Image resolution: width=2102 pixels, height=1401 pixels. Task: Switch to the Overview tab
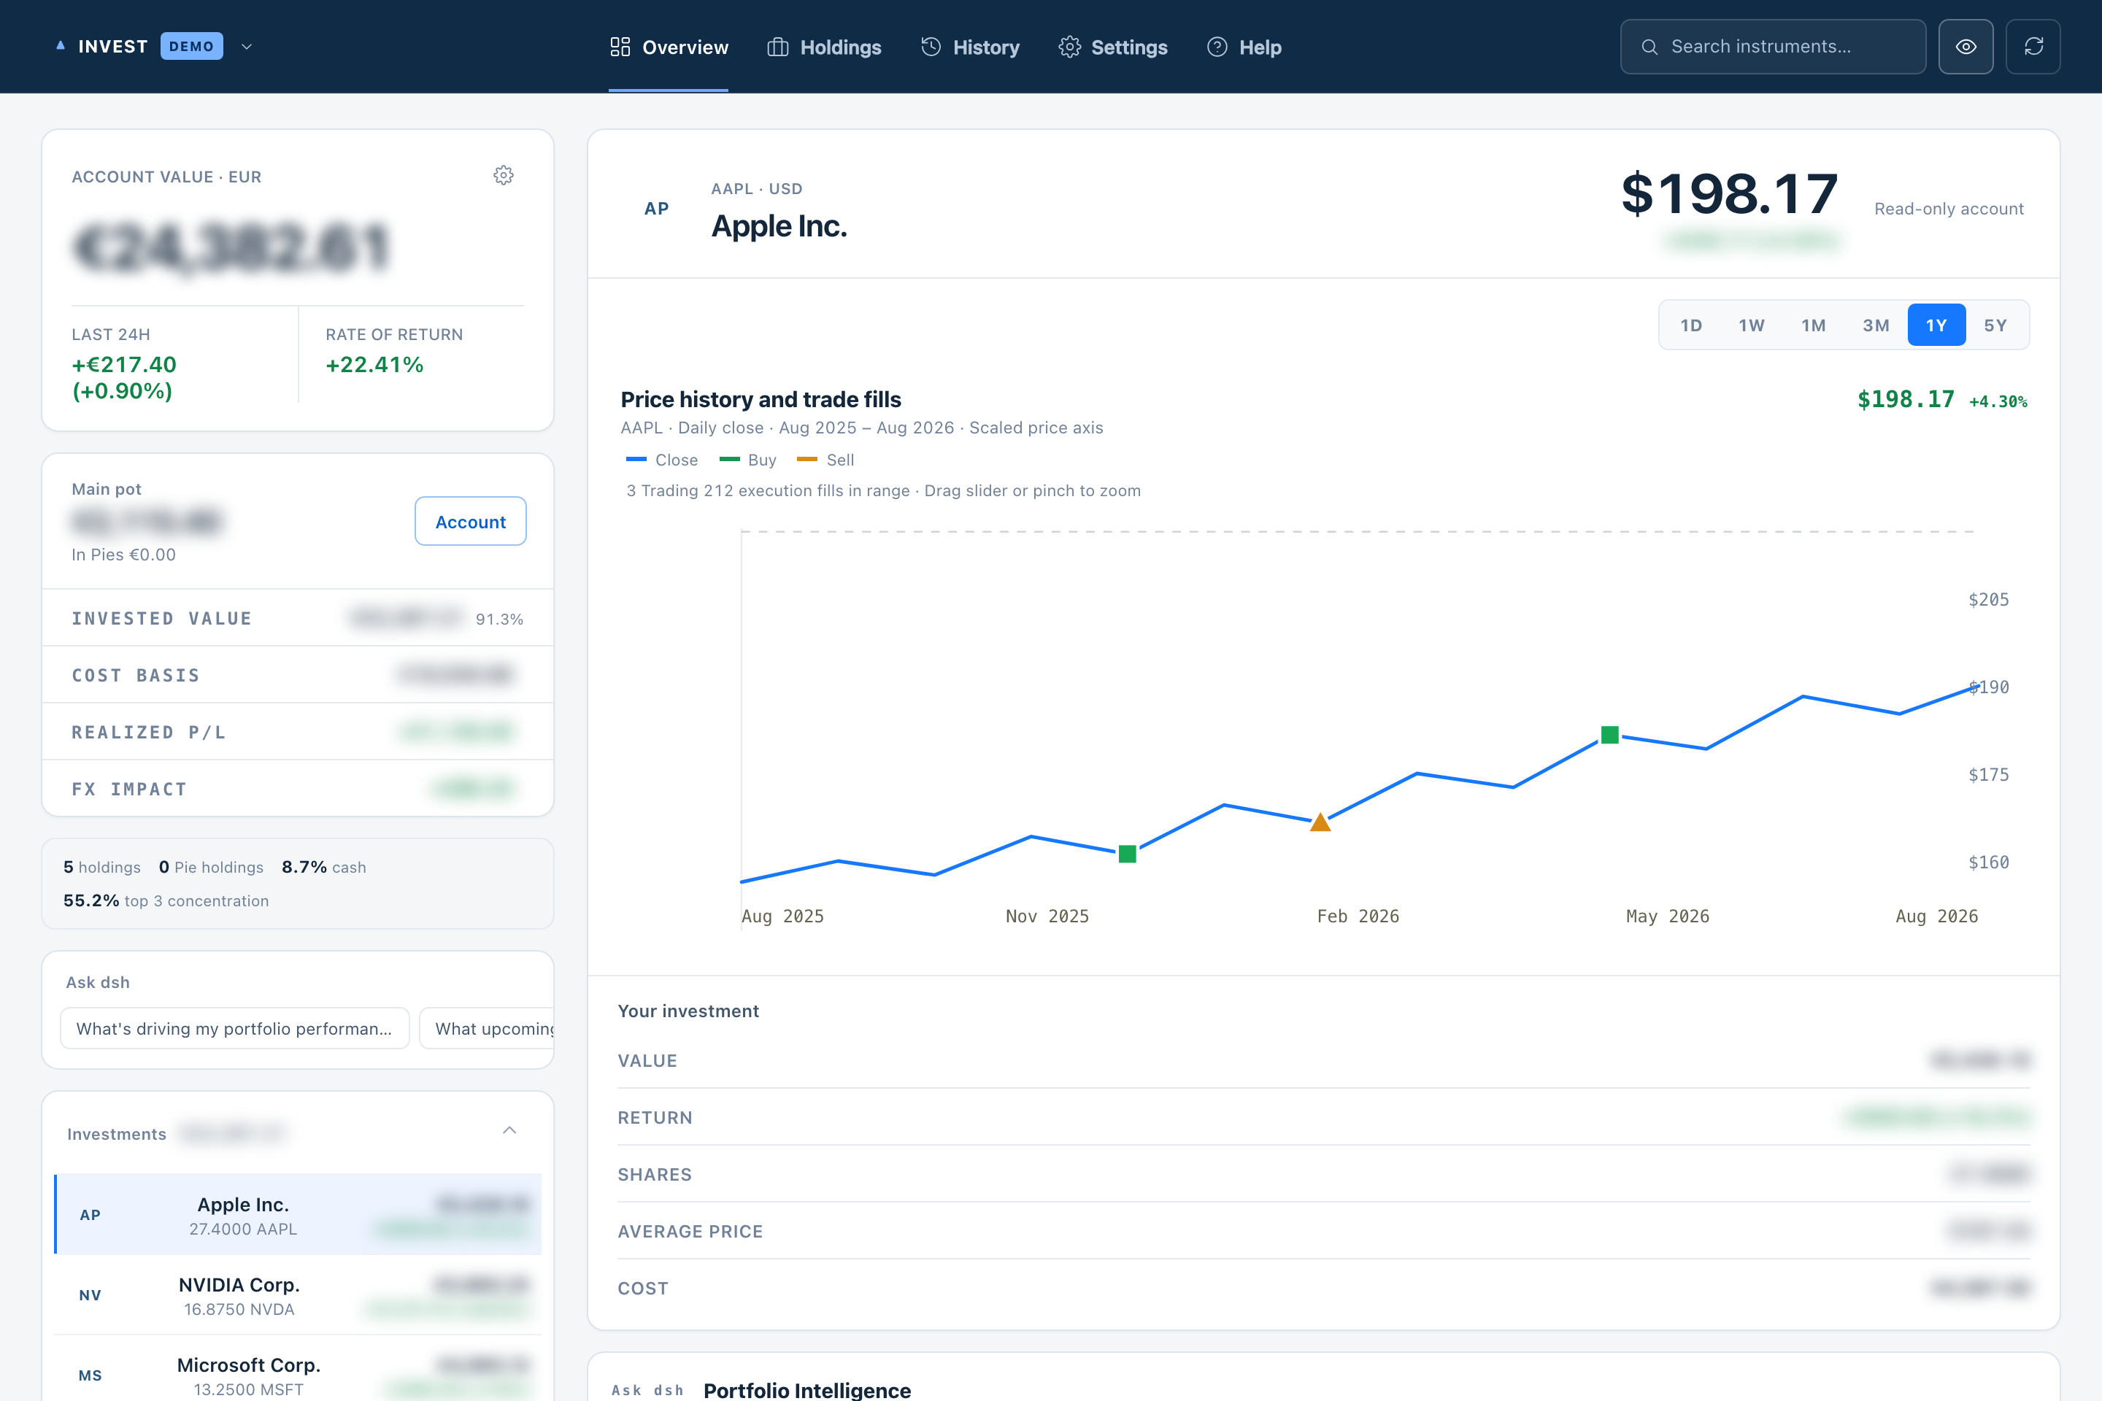point(669,47)
